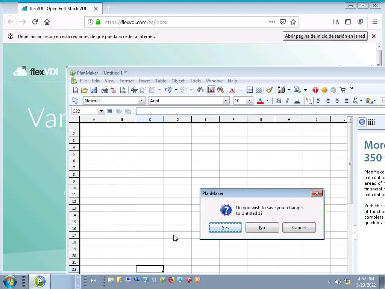Open a file with the folder icon
385x289 pixels.
coord(85,90)
